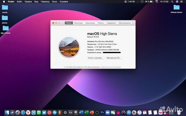Switch to the Поддержка tab
The height and width of the screenshot is (116, 186).
pos(111,23)
